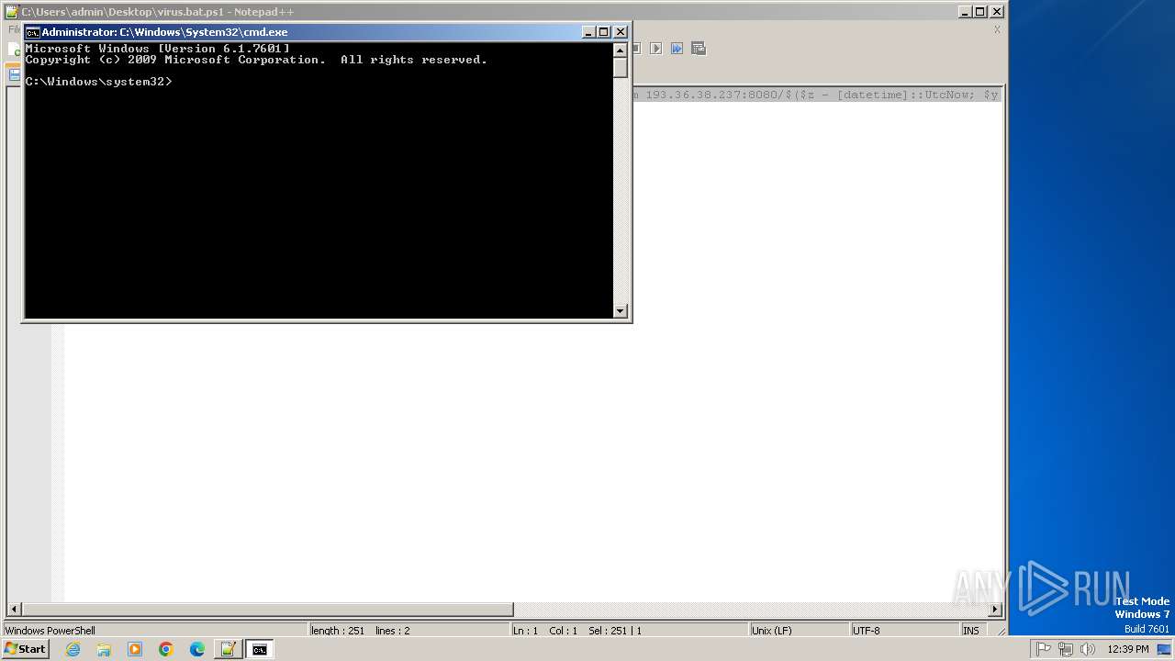Open Windows Media Player from the taskbar

coord(135,649)
